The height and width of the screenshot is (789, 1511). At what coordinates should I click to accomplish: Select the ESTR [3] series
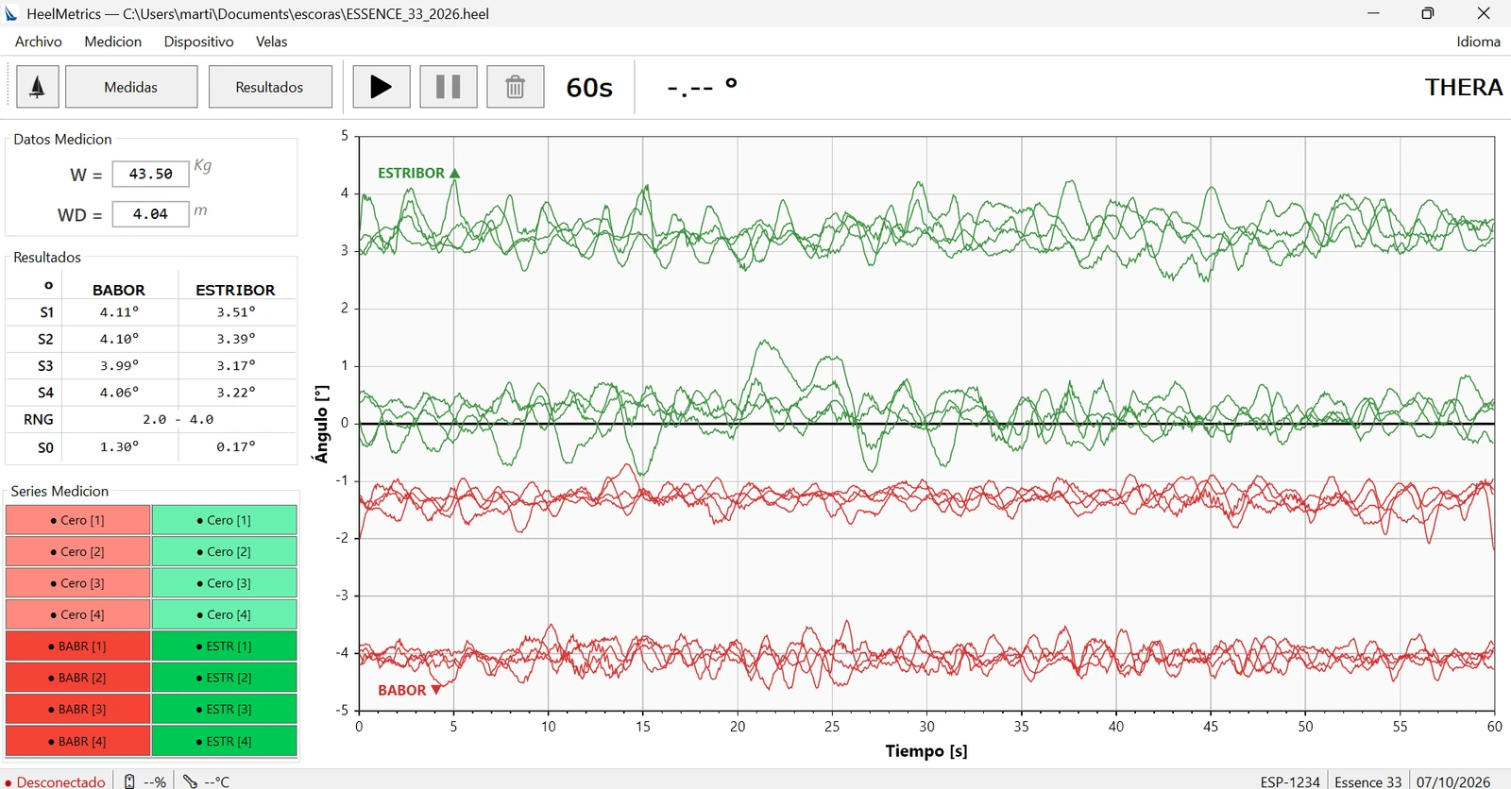(x=225, y=709)
